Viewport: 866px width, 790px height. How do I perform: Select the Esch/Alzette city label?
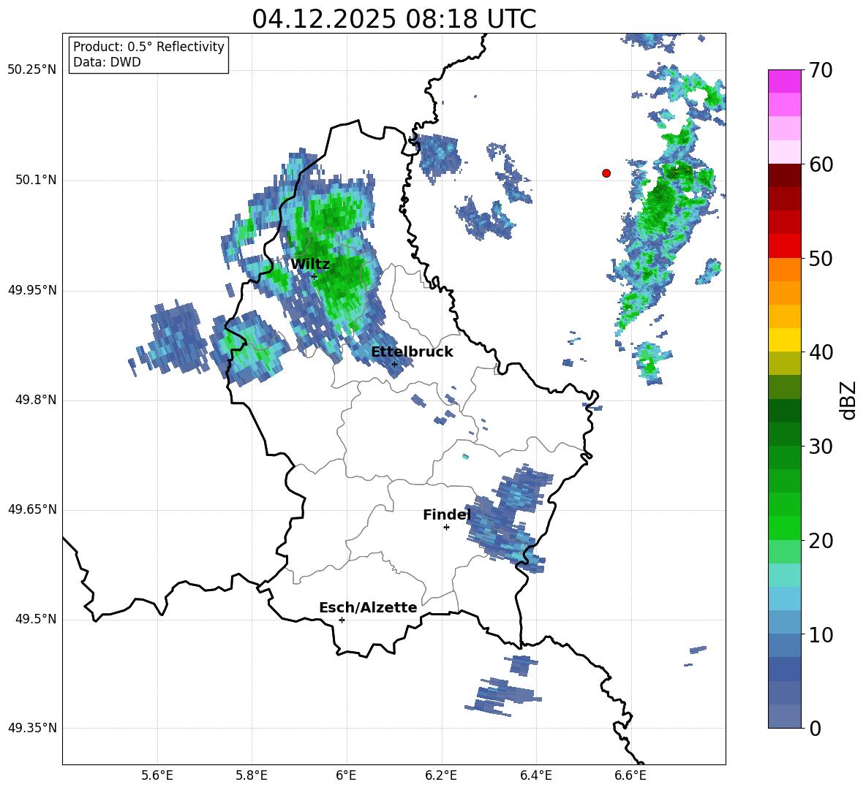pyautogui.click(x=369, y=607)
